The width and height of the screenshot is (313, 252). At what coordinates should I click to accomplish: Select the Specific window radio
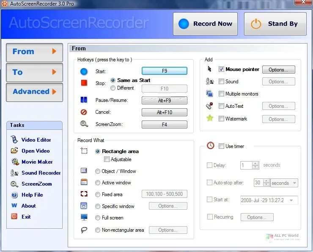coord(97,206)
